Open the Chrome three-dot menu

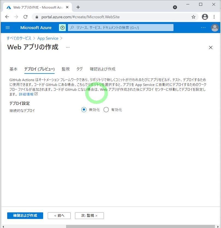tap(214, 17)
